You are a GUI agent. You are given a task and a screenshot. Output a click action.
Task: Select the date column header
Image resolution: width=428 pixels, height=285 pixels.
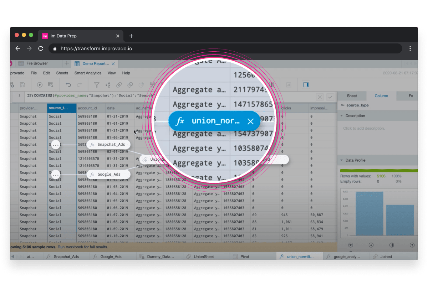tap(120, 108)
